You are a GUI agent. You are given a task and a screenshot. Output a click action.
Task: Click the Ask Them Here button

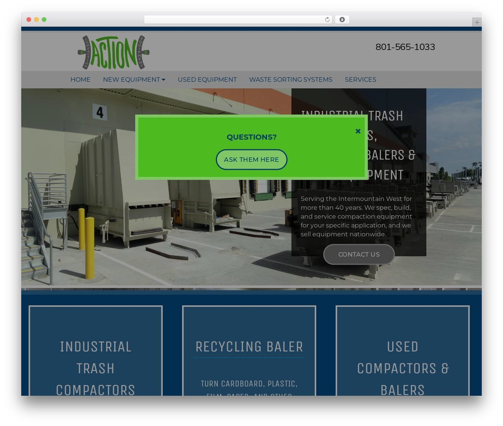click(251, 160)
